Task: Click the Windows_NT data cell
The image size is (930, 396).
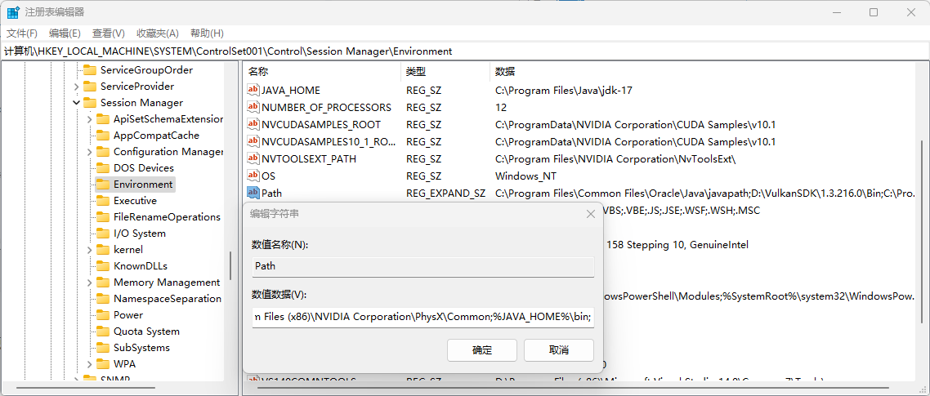Action: point(525,176)
